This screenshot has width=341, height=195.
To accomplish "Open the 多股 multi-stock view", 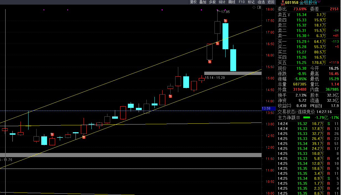I will coord(212,2).
